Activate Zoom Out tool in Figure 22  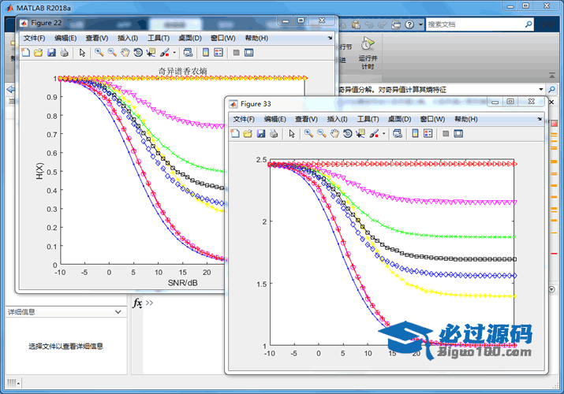pyautogui.click(x=112, y=53)
